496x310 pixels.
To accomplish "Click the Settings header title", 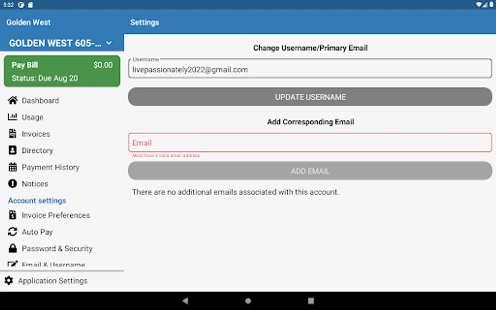I will click(145, 22).
